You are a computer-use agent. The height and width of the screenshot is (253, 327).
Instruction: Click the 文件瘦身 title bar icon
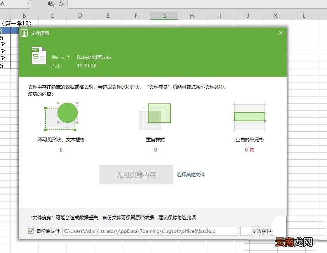point(24,33)
